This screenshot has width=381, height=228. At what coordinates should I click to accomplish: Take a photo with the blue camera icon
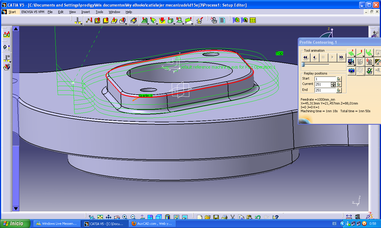pos(352,71)
